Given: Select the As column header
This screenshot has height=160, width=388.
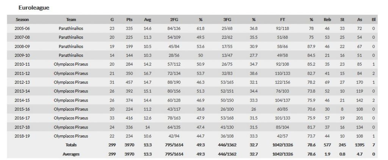Looking at the screenshot, I should click(x=359, y=20).
